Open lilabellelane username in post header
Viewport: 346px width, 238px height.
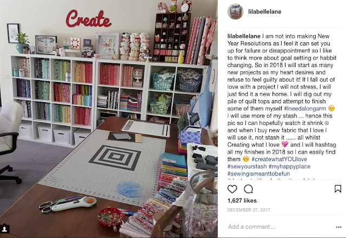(x=264, y=12)
